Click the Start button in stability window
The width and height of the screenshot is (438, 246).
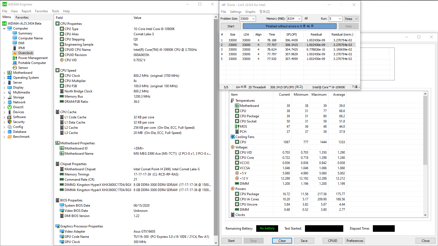tap(231, 241)
